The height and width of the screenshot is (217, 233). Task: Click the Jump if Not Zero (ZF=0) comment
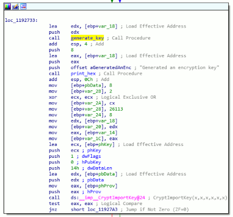coord(157,209)
